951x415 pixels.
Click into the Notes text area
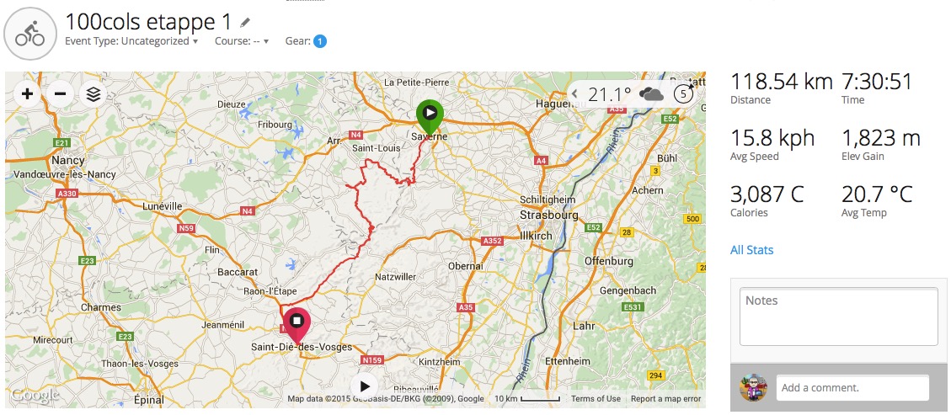(839, 317)
